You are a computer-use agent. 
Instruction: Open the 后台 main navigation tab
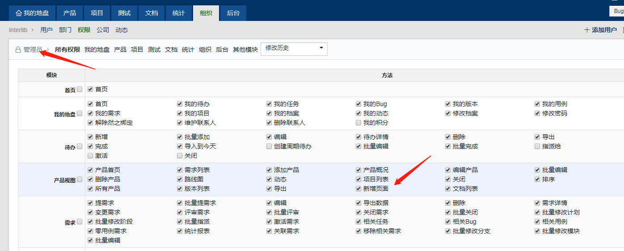(x=233, y=13)
